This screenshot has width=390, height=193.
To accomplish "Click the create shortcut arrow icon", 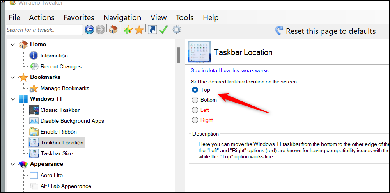I will [x=152, y=30].
